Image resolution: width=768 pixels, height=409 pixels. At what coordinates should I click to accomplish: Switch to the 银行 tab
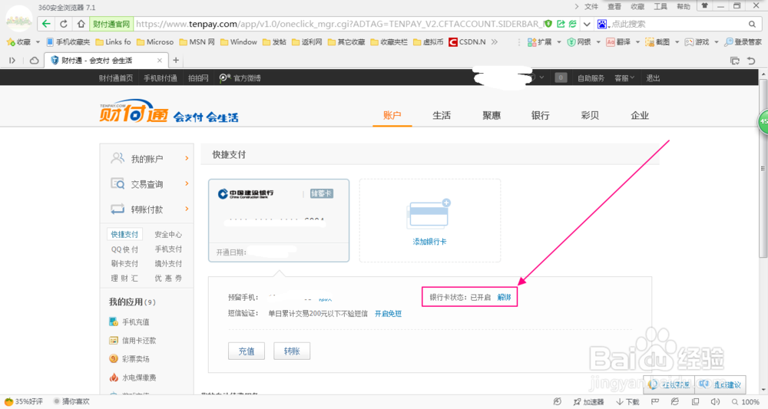[540, 115]
